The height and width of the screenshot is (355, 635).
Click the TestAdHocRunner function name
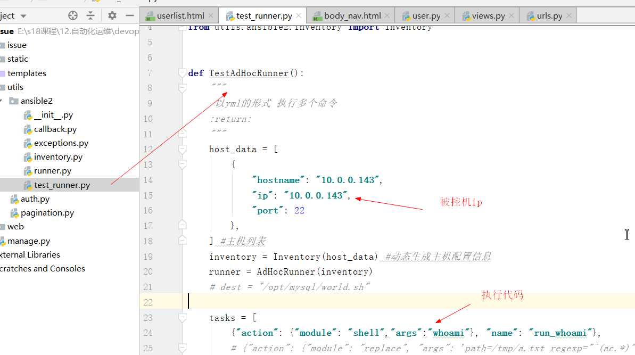(x=249, y=73)
